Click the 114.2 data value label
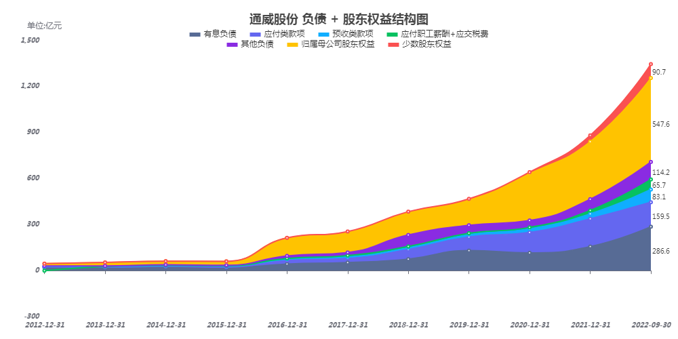678x339 pixels. tap(660, 172)
